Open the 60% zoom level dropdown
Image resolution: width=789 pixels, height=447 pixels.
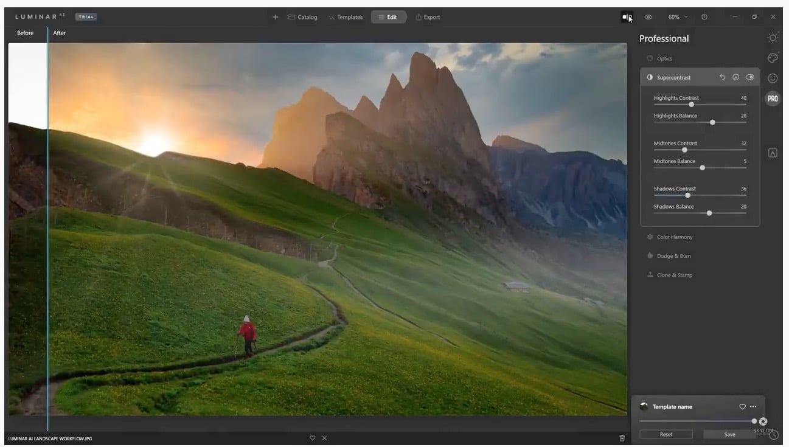(x=678, y=17)
